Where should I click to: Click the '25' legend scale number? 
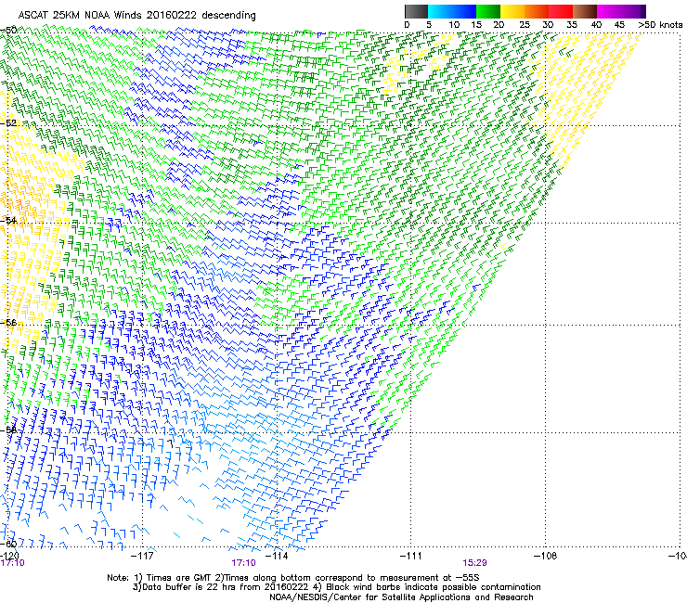[525, 25]
